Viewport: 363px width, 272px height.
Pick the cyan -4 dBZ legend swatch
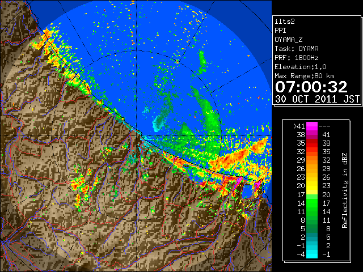pos(312,254)
